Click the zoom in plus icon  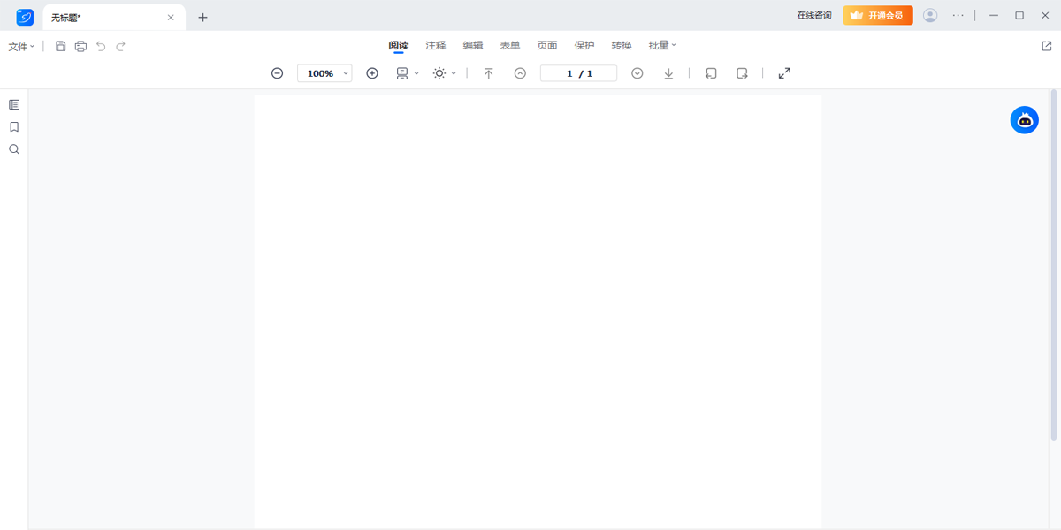coord(372,73)
